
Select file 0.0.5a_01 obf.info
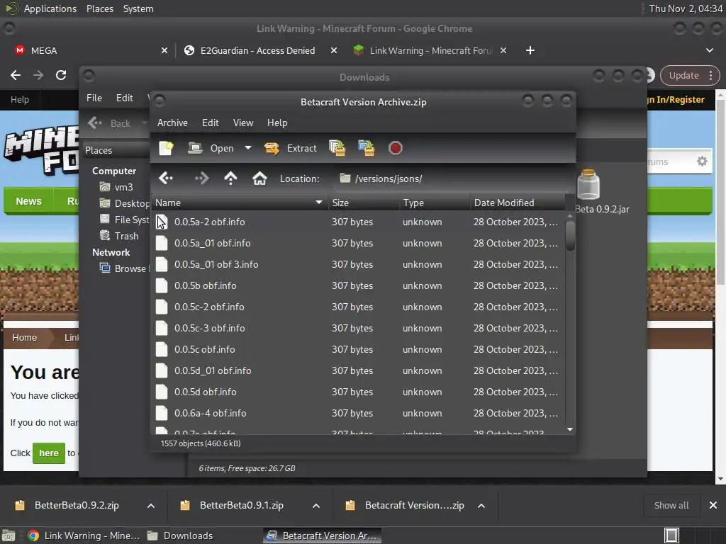click(x=358, y=244)
